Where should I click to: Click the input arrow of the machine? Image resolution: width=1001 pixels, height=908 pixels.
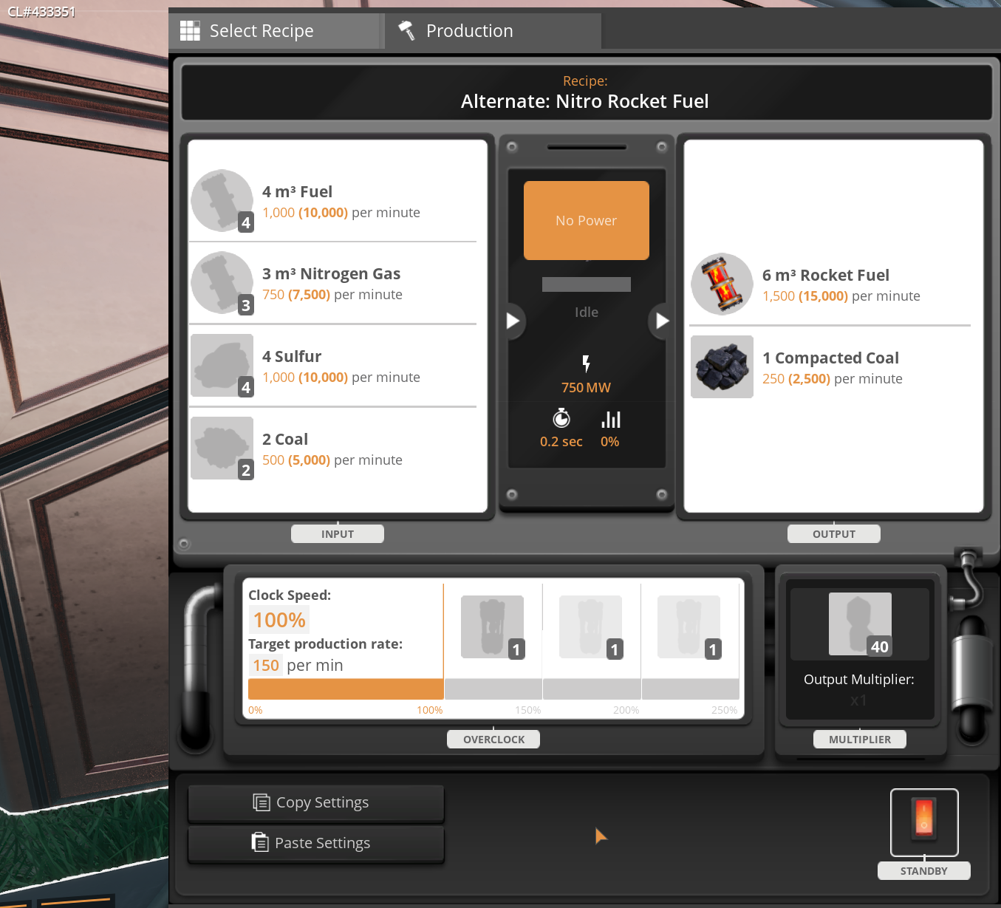(x=513, y=321)
